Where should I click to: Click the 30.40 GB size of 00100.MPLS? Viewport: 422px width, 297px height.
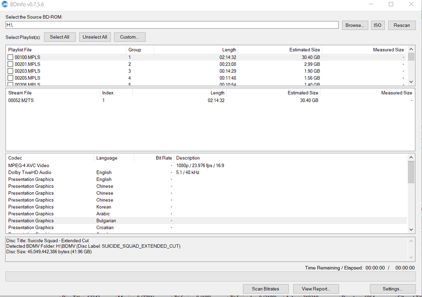click(x=311, y=57)
